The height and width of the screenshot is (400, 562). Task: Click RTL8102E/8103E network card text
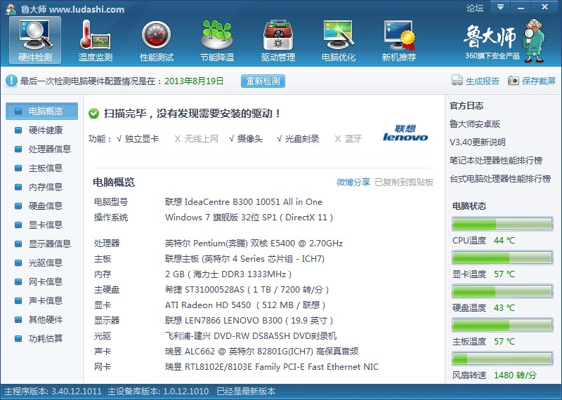[272, 367]
